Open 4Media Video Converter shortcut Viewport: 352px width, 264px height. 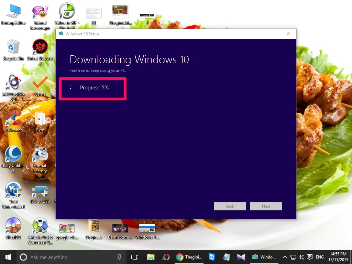pyautogui.click(x=40, y=231)
